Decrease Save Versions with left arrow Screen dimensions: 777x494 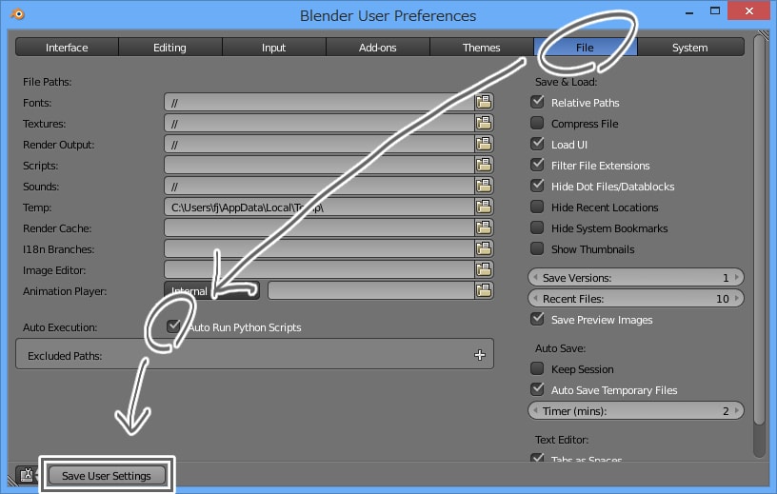click(535, 278)
